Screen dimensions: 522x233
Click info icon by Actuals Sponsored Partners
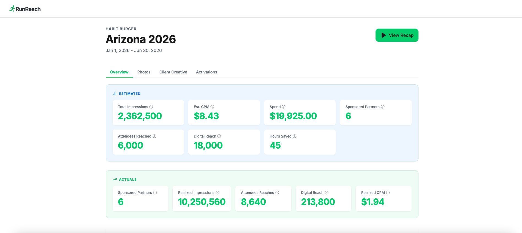(x=155, y=193)
